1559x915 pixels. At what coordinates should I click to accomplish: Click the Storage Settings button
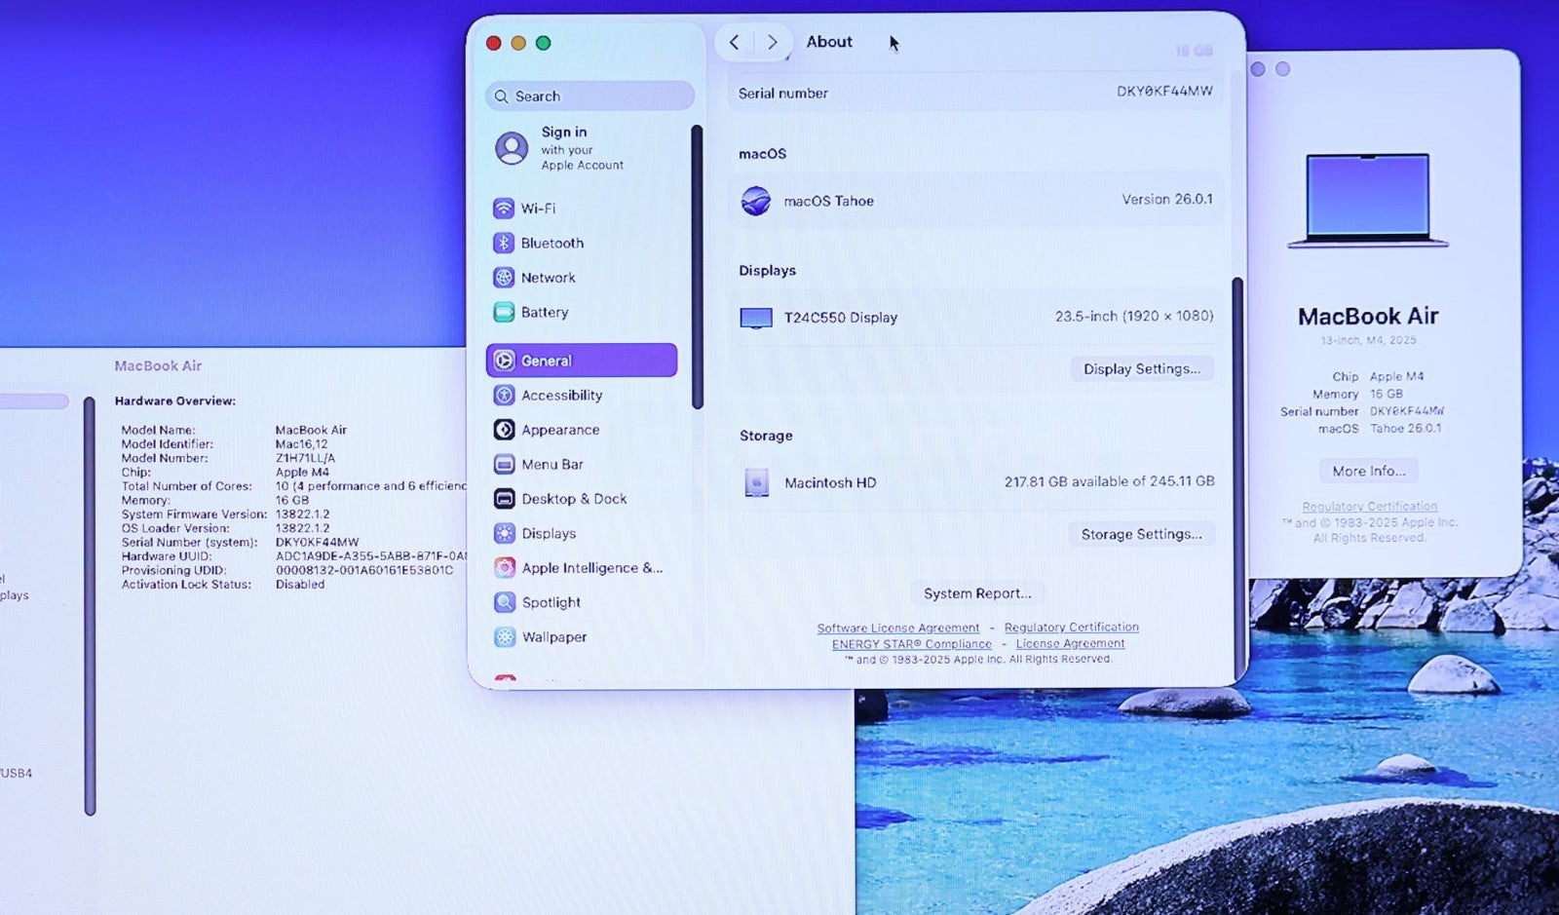(x=1141, y=534)
